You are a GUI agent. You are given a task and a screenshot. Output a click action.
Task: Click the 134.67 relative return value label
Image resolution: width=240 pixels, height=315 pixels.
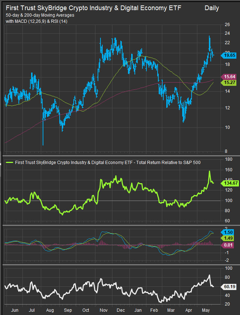[x=230, y=183]
